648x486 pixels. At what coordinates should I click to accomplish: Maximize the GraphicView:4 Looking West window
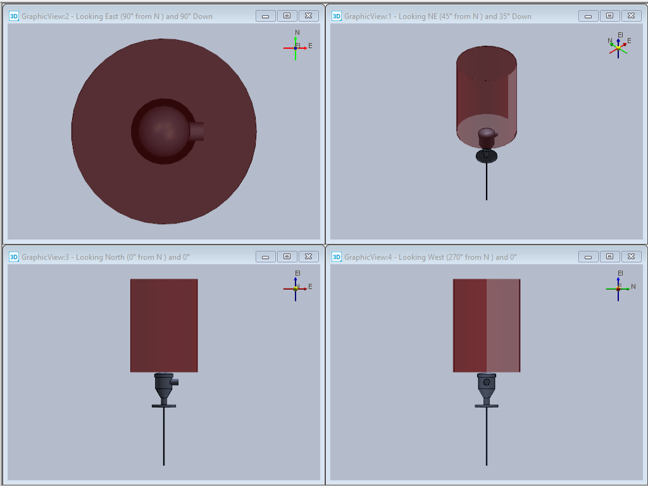pos(609,257)
